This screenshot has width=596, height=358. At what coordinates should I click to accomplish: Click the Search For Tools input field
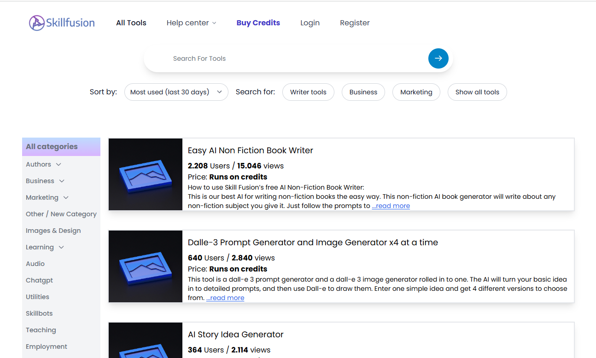click(x=295, y=58)
